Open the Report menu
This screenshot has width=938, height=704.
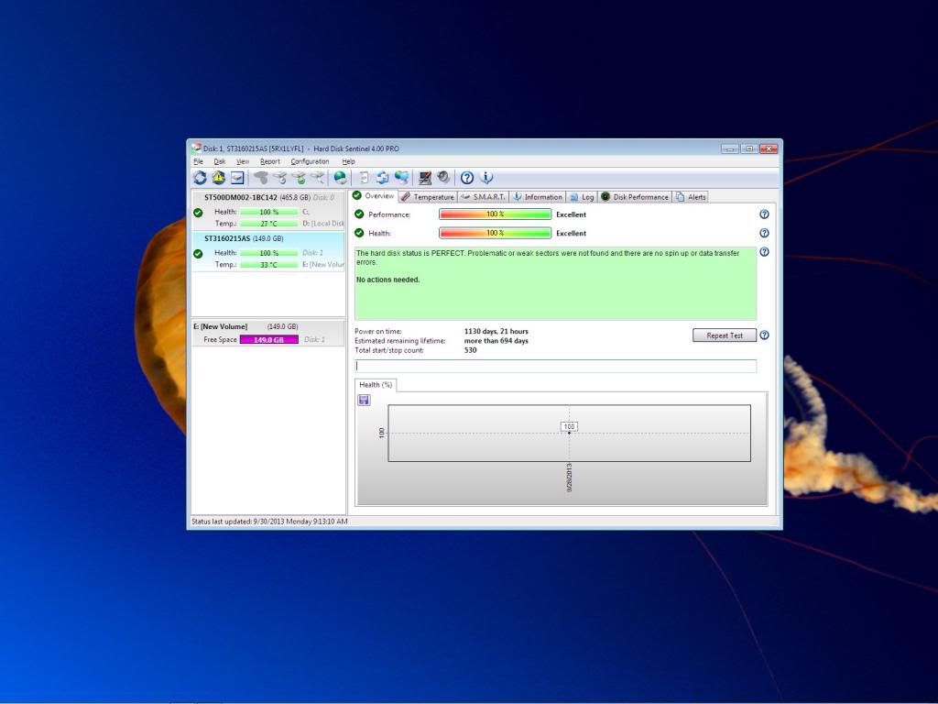(x=270, y=161)
